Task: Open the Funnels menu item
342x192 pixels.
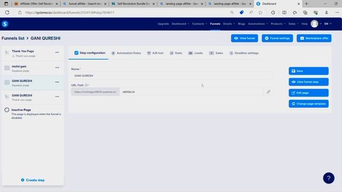Action: pyautogui.click(x=215, y=23)
